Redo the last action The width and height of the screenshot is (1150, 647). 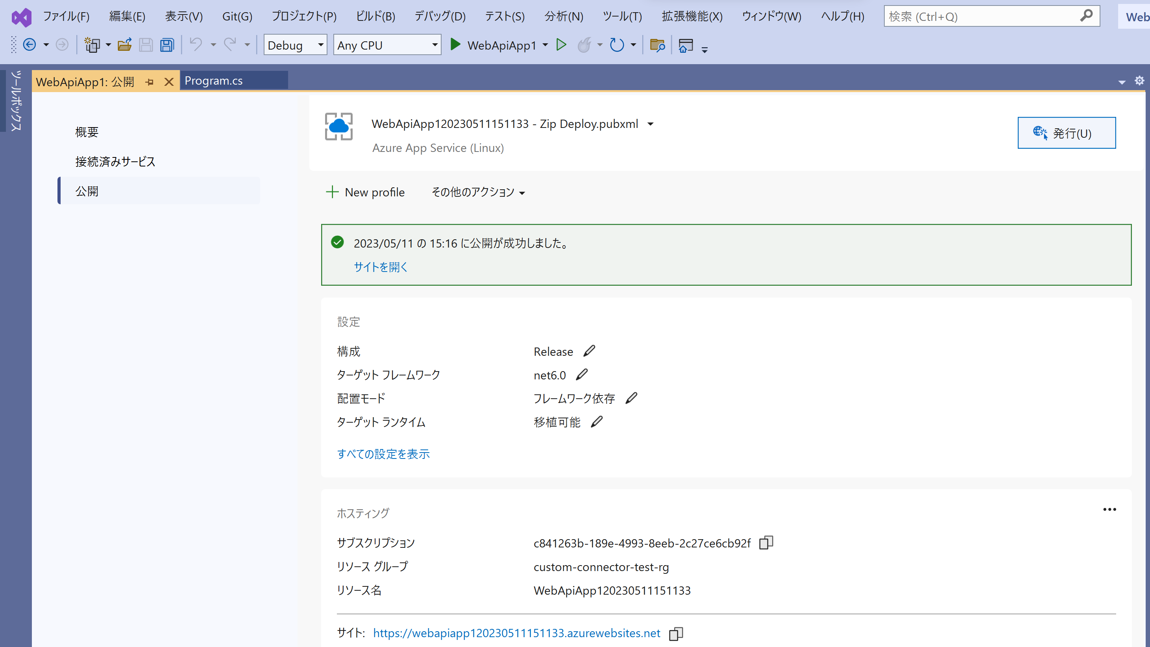pos(230,44)
